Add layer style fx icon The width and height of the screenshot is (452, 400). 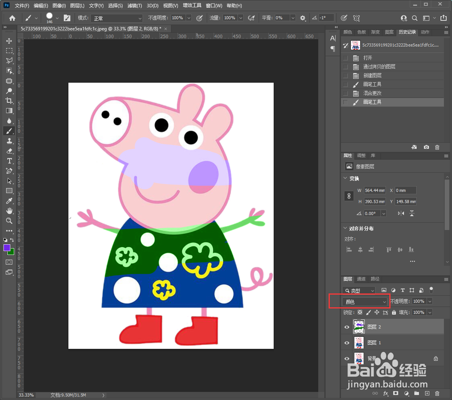(x=386, y=393)
